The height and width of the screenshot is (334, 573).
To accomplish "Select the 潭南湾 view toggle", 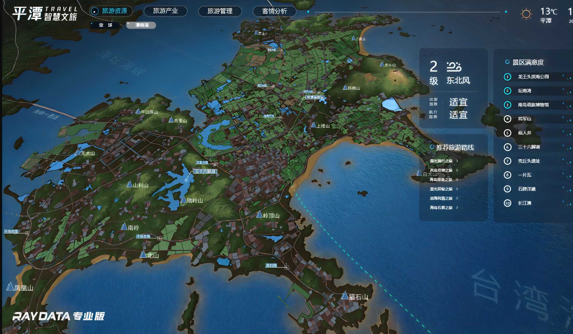I will (x=141, y=25).
